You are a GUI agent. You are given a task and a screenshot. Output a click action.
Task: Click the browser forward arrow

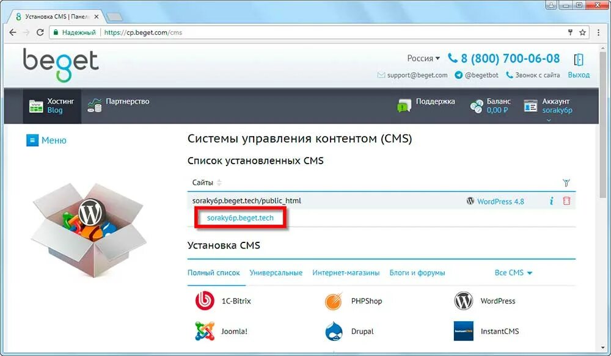pos(26,32)
